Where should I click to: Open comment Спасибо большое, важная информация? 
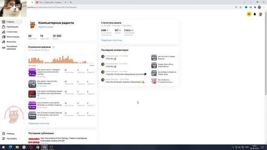pos(125,82)
